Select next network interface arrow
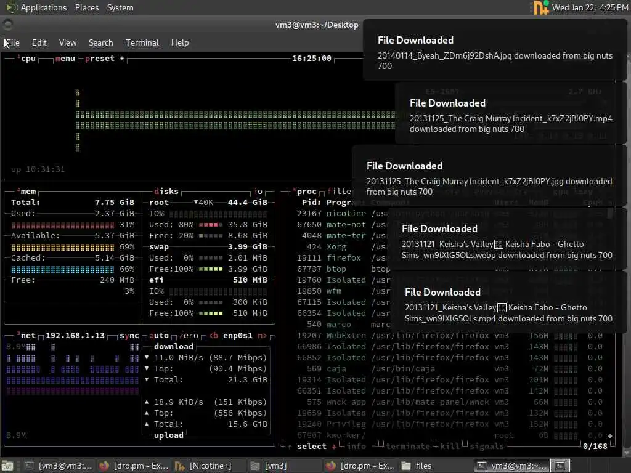 262,336
